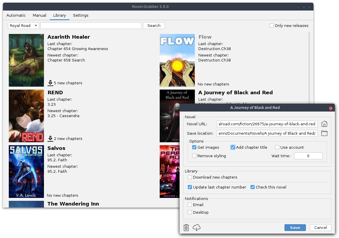Open Azarinth Healer cover thumbnail

[x=26, y=60]
